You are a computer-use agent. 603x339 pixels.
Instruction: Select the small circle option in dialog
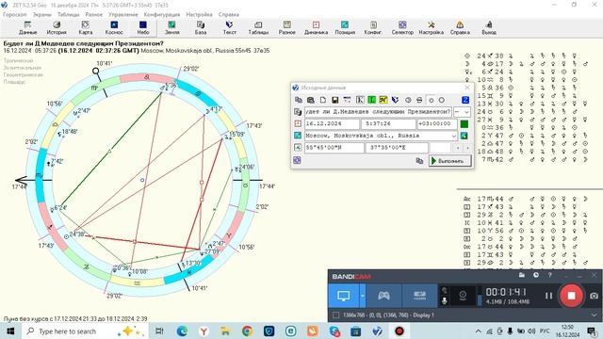tap(432, 100)
